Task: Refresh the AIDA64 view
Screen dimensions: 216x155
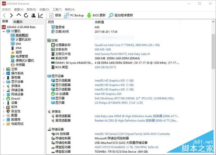Action: pos(26,15)
